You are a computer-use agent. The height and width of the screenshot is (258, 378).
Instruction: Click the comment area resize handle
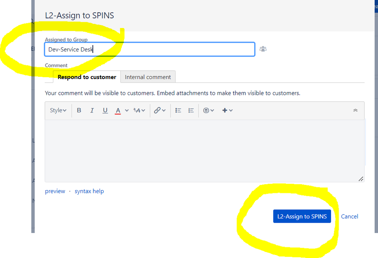coord(361,179)
